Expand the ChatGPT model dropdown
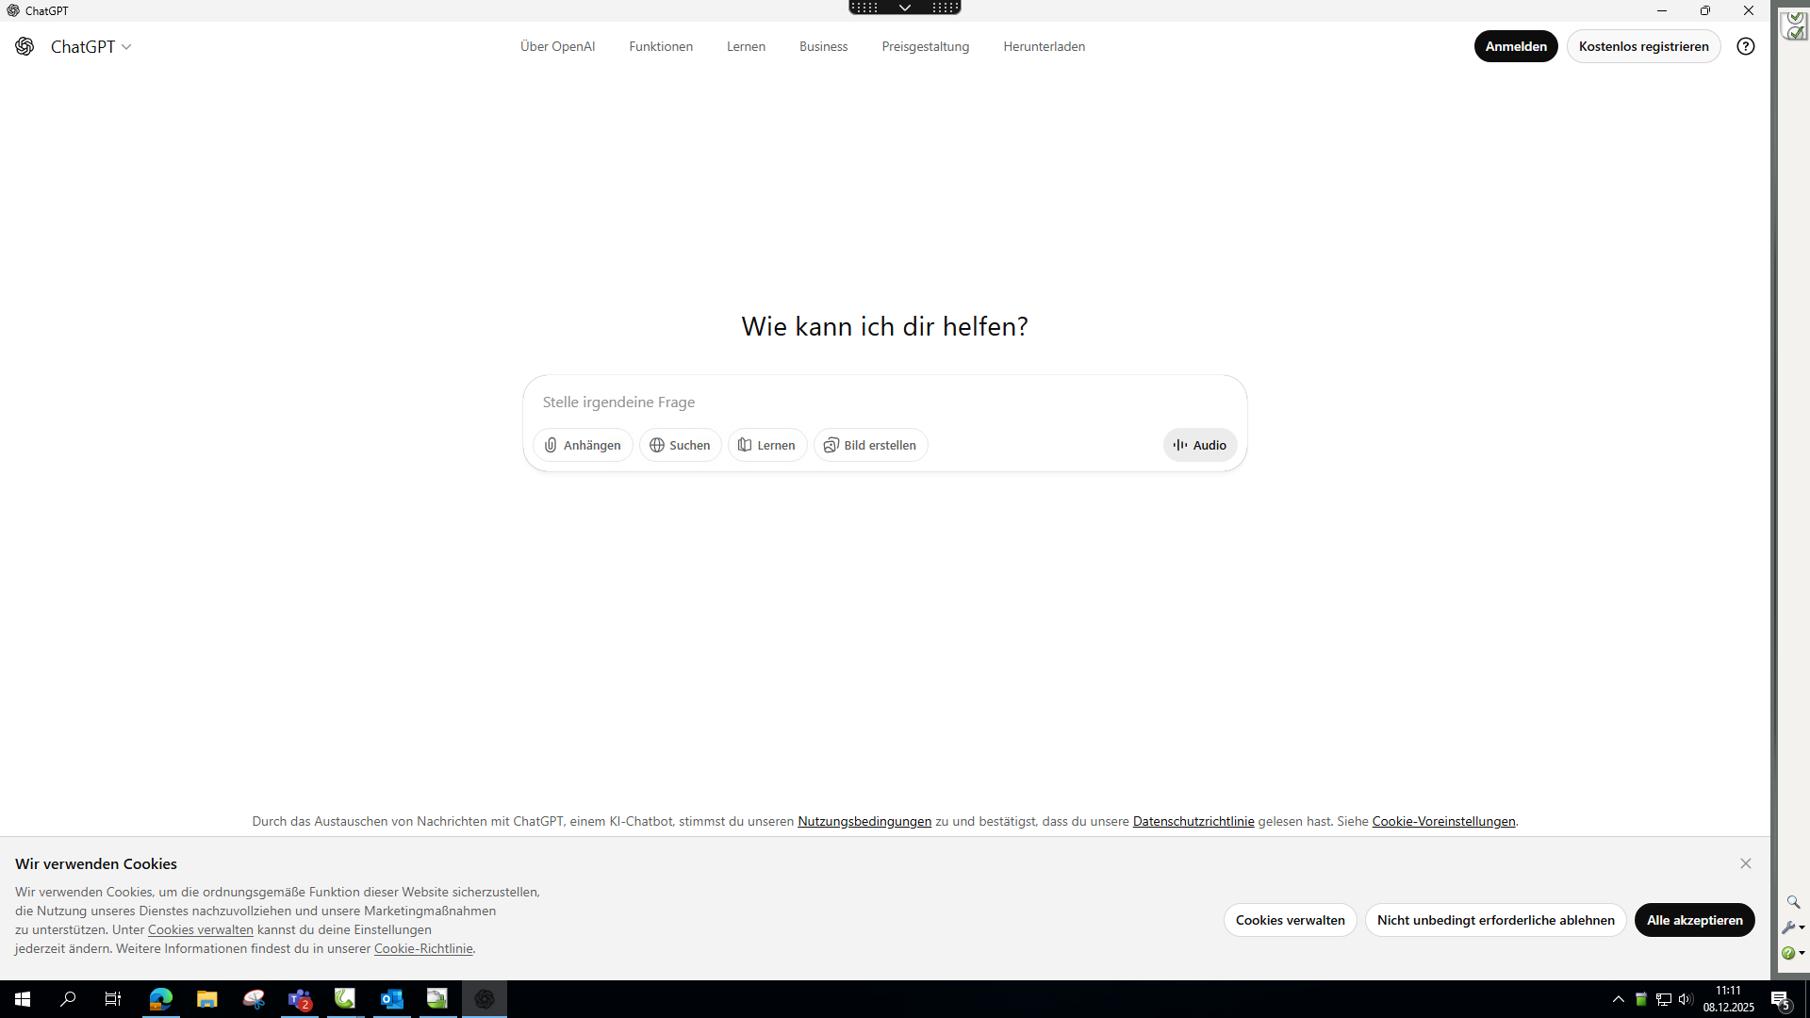The height and width of the screenshot is (1018, 1810). tap(91, 46)
